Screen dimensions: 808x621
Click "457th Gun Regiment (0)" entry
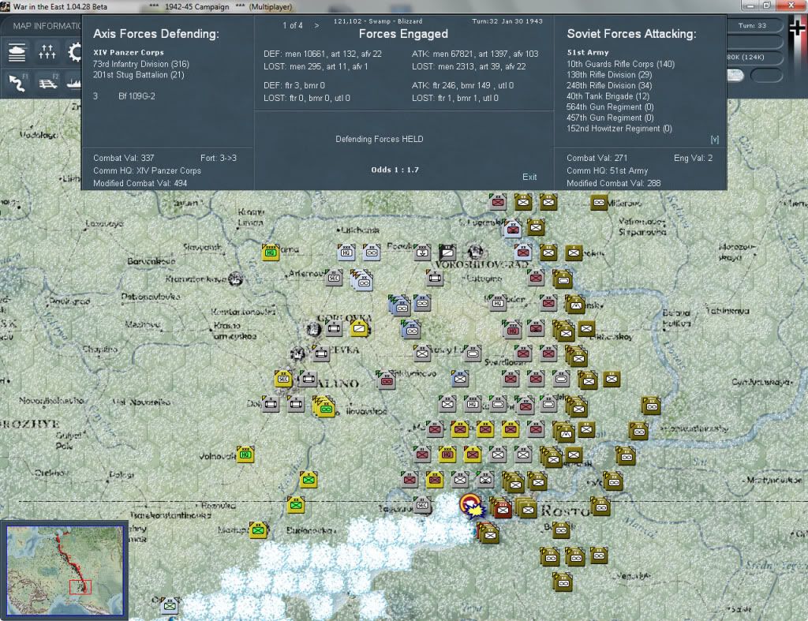point(610,118)
